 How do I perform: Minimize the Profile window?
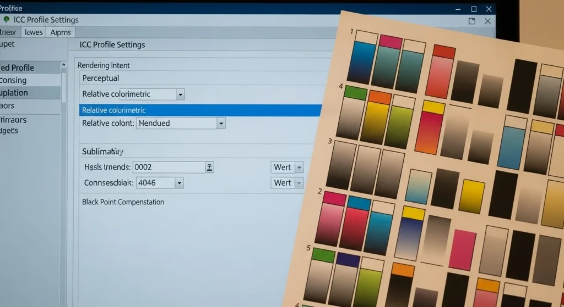pos(458,9)
